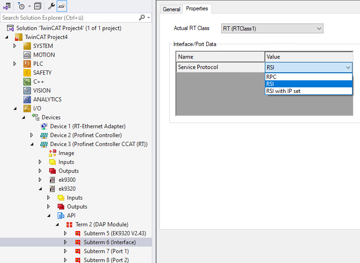Select the SYSTEM node icon
This screenshot has height=263, width=360.
[x=27, y=46]
